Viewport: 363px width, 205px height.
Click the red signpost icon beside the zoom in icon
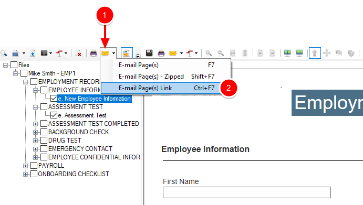[x=190, y=53]
